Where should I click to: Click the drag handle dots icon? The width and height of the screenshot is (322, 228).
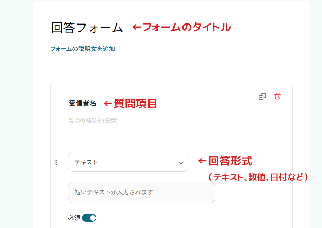point(56,162)
